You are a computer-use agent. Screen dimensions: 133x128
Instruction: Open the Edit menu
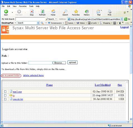(9, 6)
